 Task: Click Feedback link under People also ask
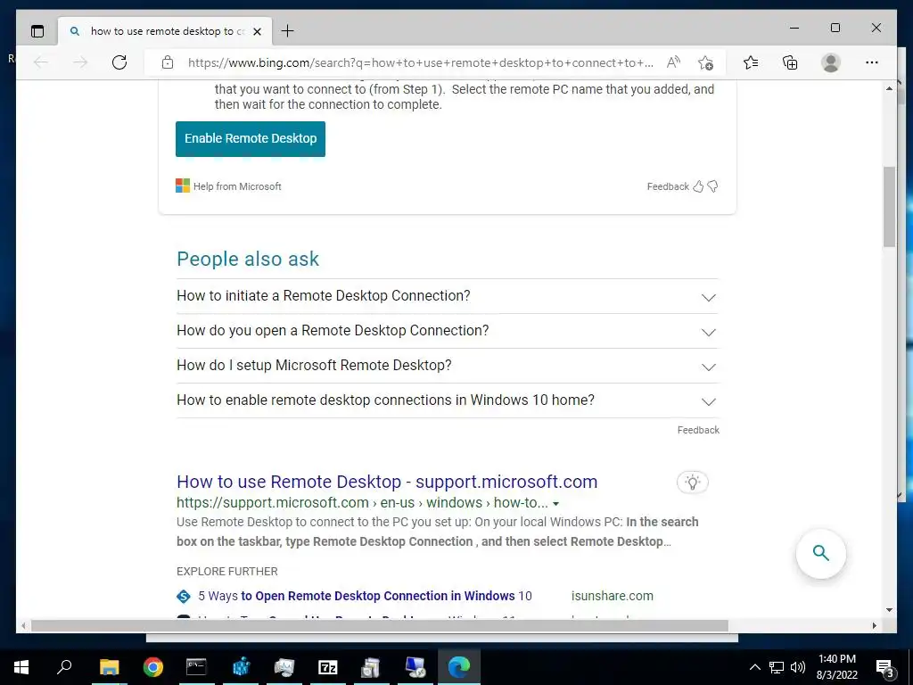point(698,430)
